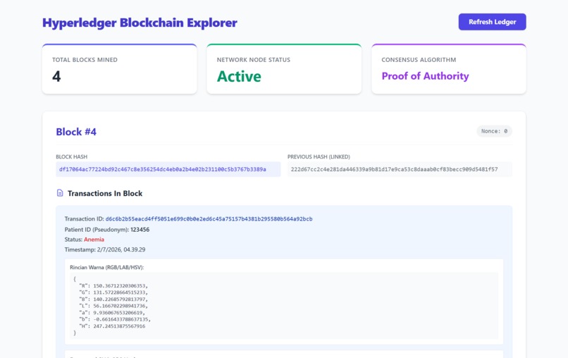Select the block hash starting with df17064a

pos(163,169)
